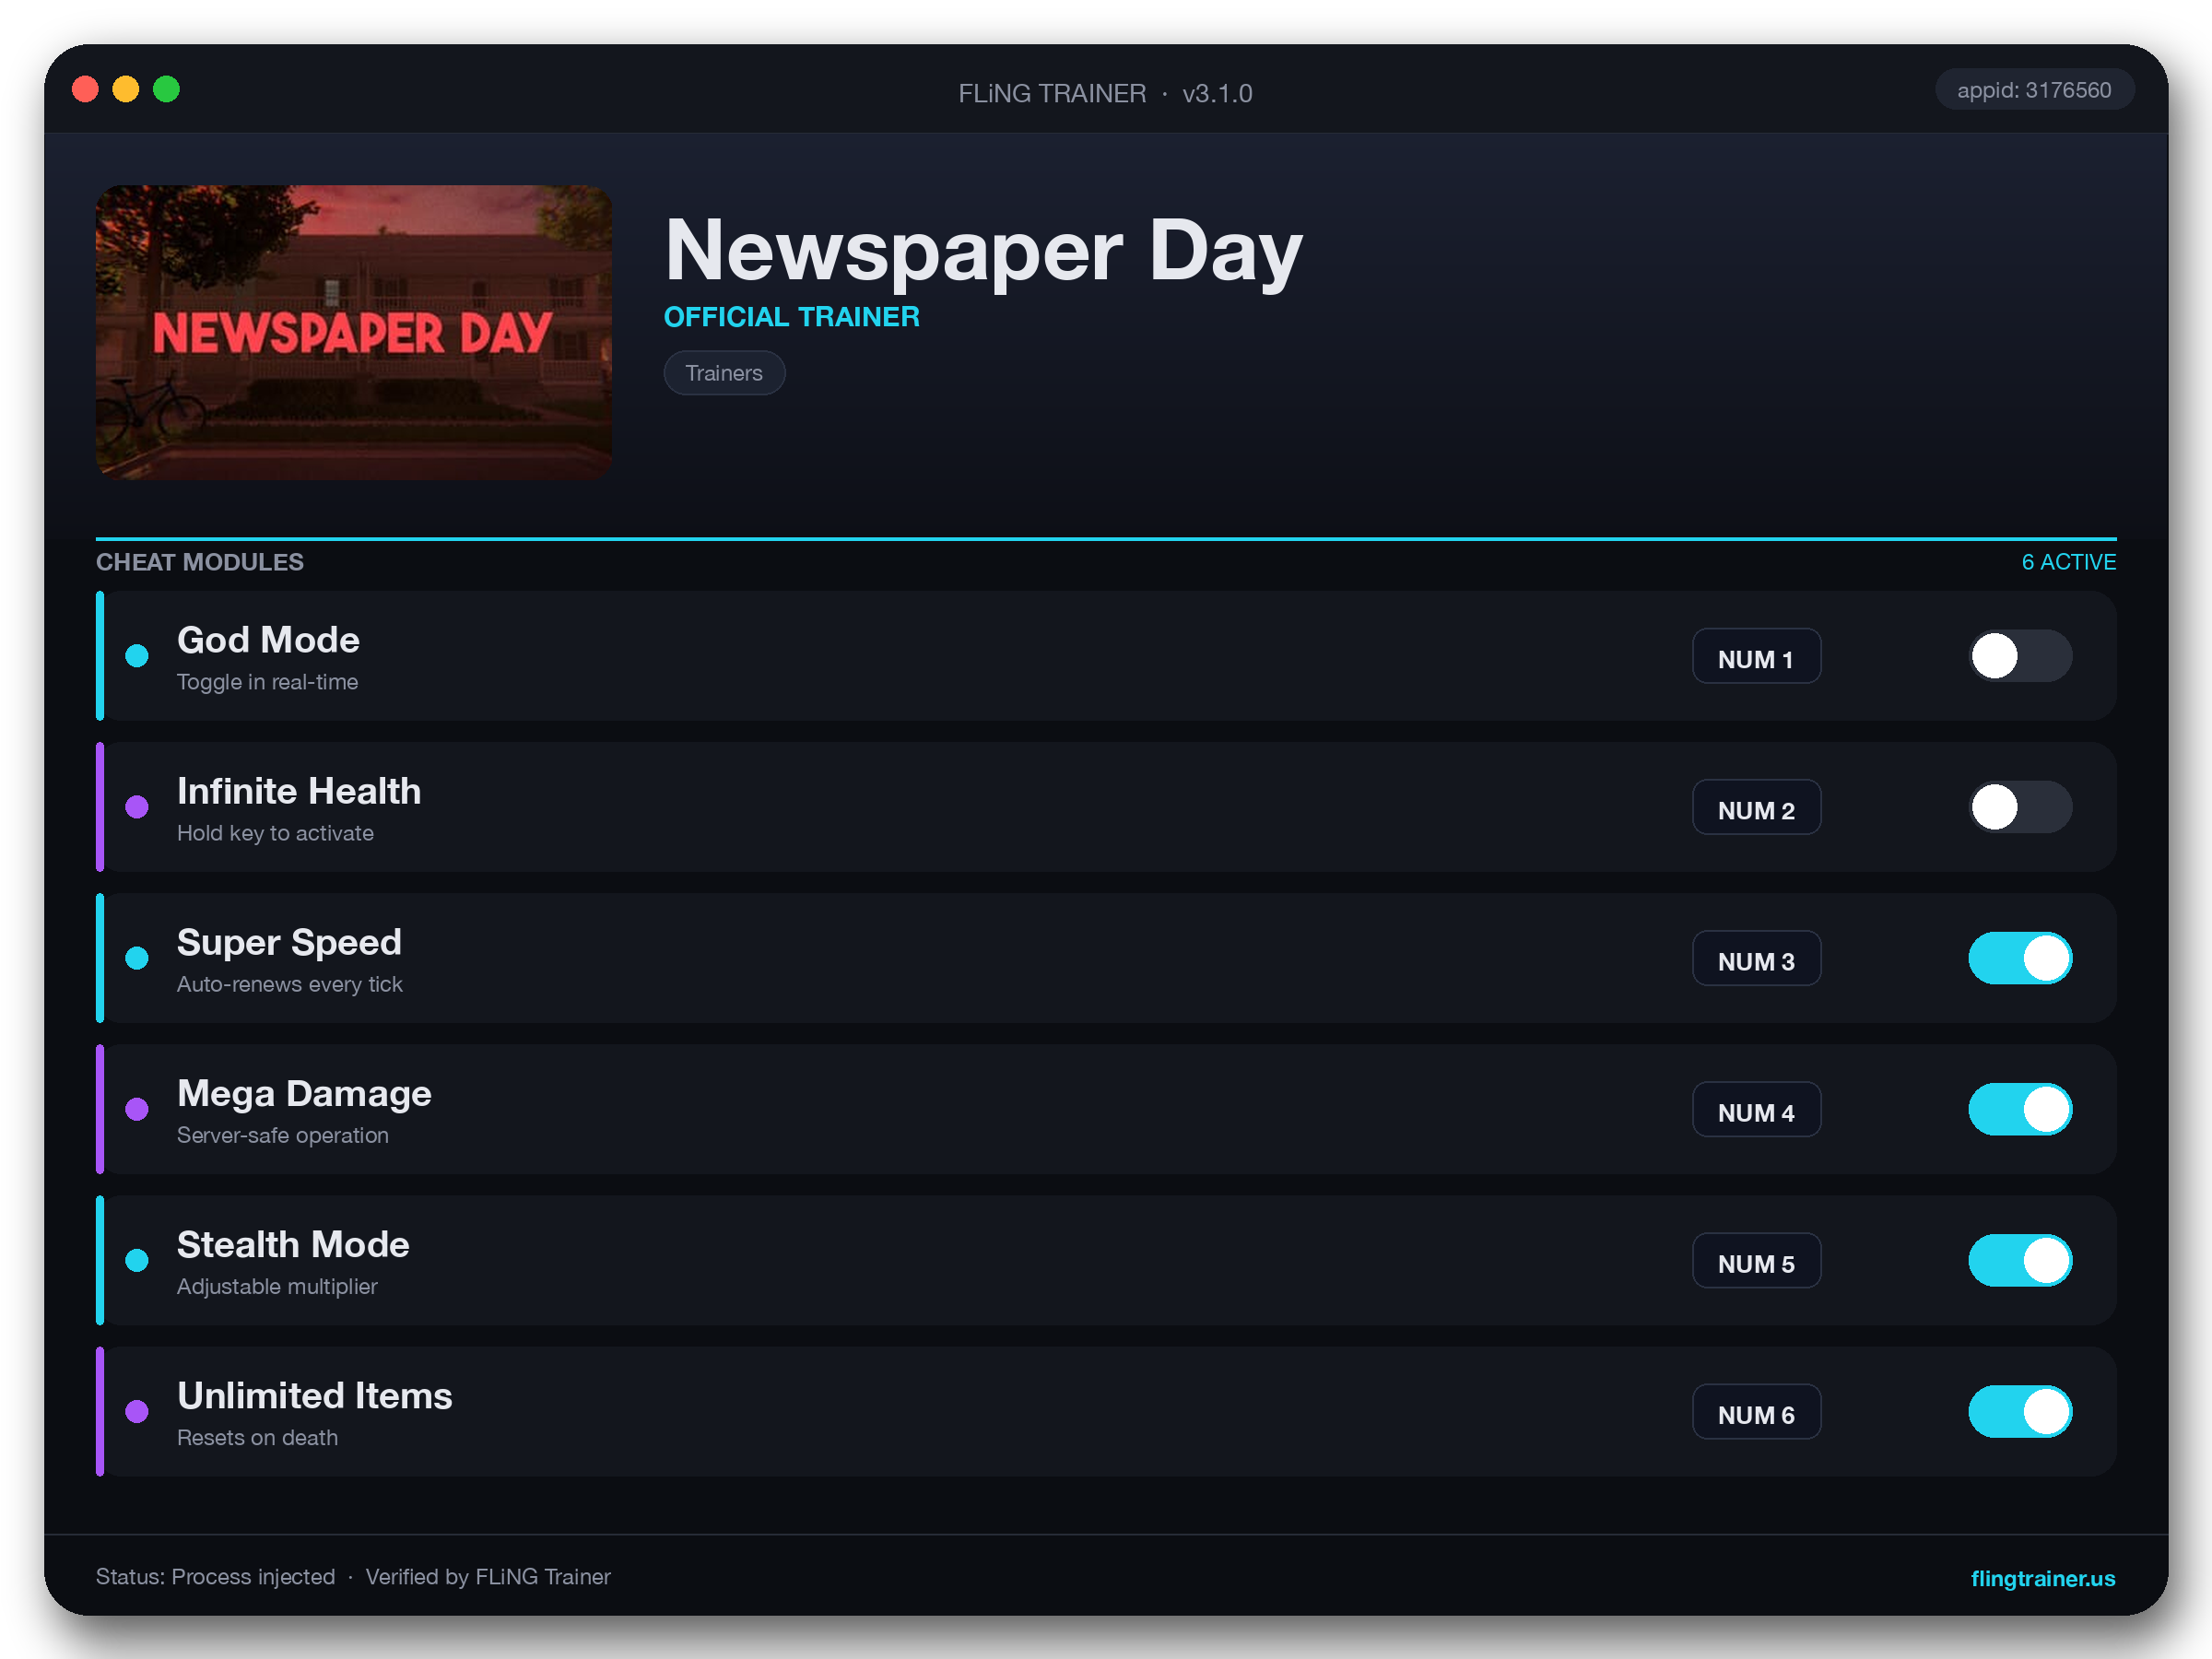Viewport: 2212px width, 1659px height.
Task: Click the cyan dot beside God Mode
Action: (137, 656)
